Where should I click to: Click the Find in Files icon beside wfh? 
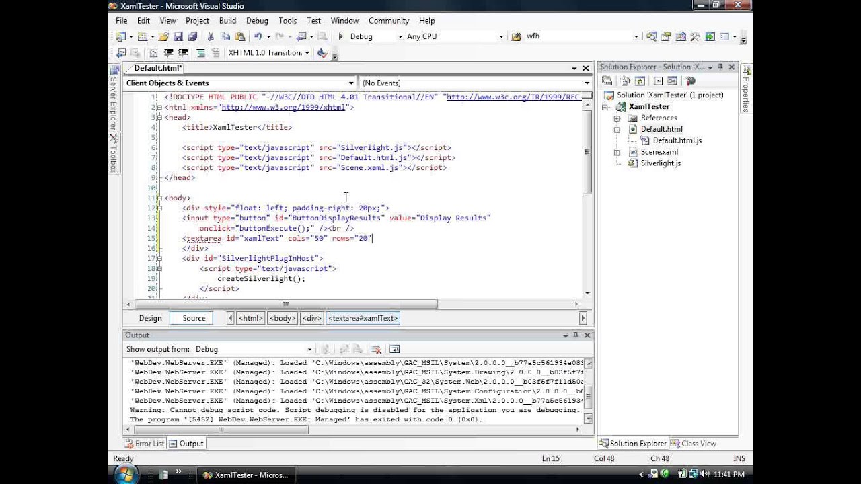[x=517, y=36]
